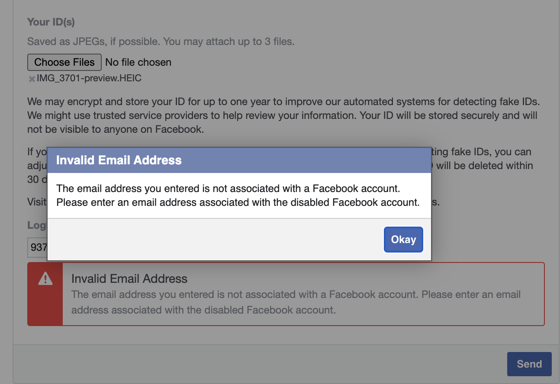Click the gray error description text in the banner
560x384 pixels.
[296, 302]
